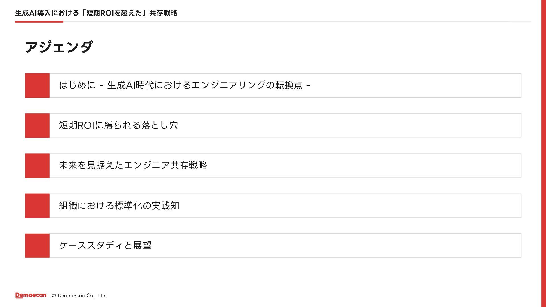Click the Demaecan logo in footer

tap(31, 295)
